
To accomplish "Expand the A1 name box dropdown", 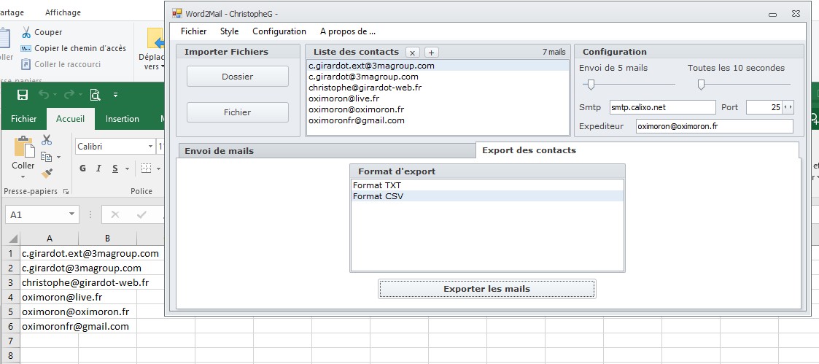I will click(x=71, y=214).
